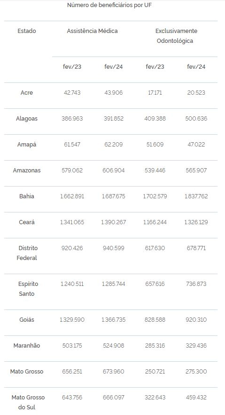Image resolution: width=225 pixels, height=415 pixels.
Task: Click the 'Acre' row label
Action: pos(27,93)
